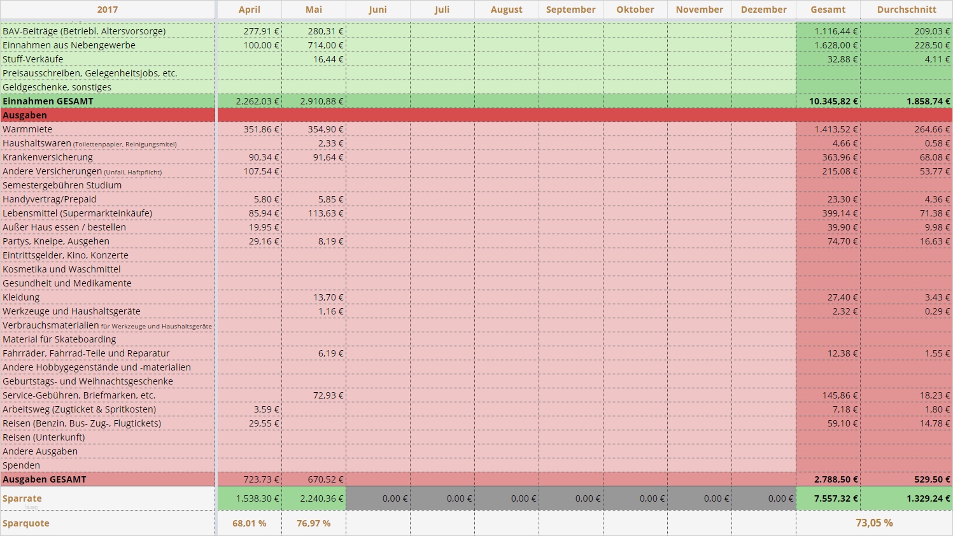Click the Preisausschreiben, Gelegenheitsjobs row label
Viewport: 953px width, 536px height.
[90, 73]
